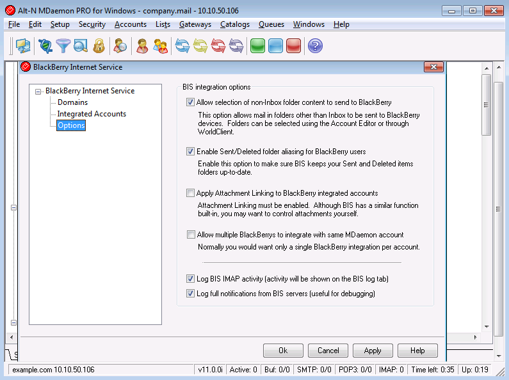509x380 pixels.
Task: Open the multiple users group icon
Action: (160, 45)
